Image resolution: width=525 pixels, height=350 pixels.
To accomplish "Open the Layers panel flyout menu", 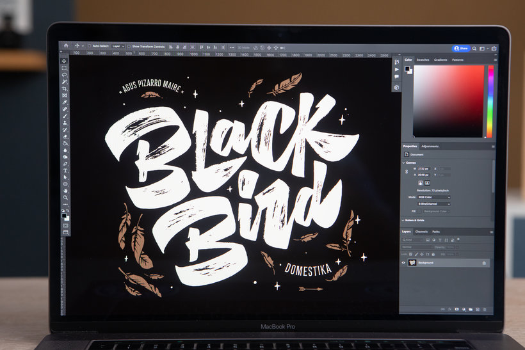I will tap(492, 232).
